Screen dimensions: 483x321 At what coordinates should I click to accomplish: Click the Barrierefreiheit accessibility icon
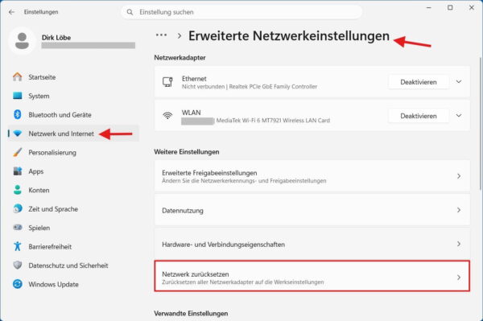18,246
